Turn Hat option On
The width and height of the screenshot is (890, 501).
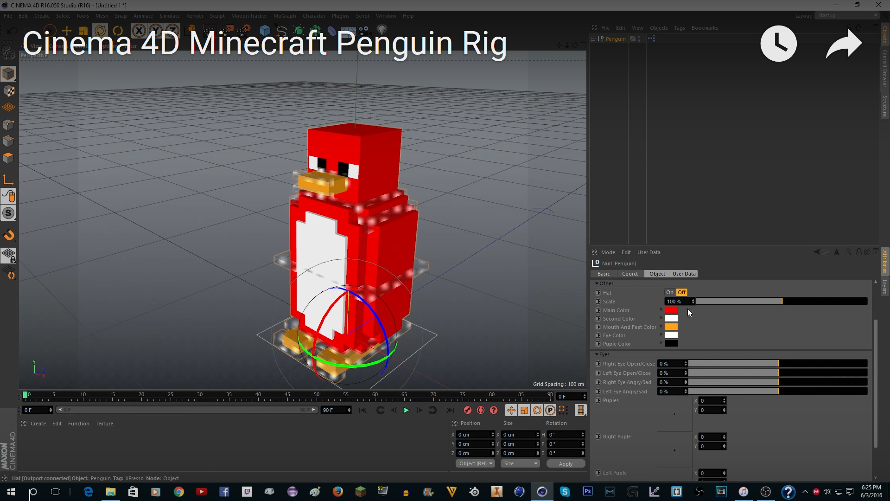click(670, 292)
